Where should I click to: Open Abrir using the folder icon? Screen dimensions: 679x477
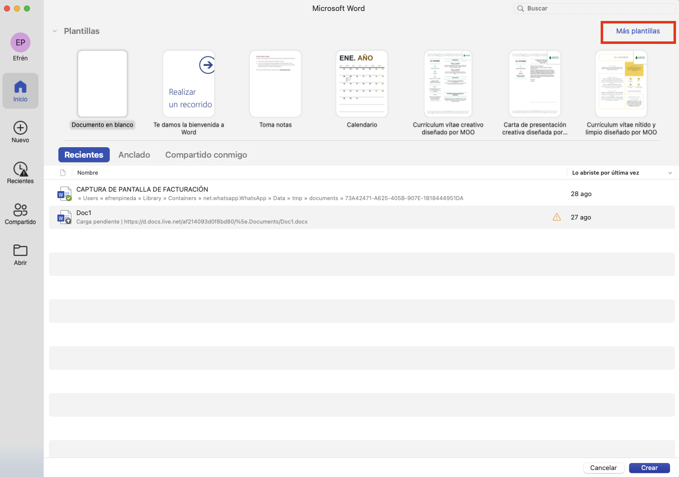click(20, 251)
